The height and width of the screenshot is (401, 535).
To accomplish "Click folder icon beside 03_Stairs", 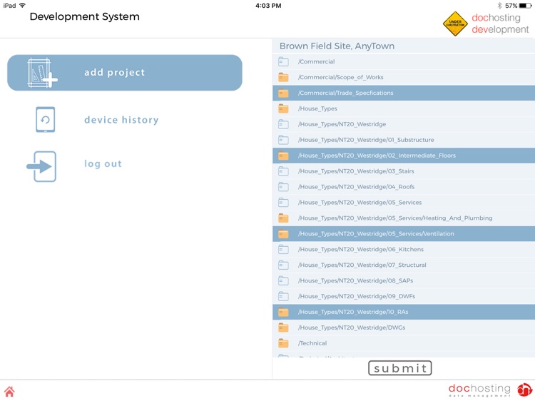I will click(x=283, y=171).
